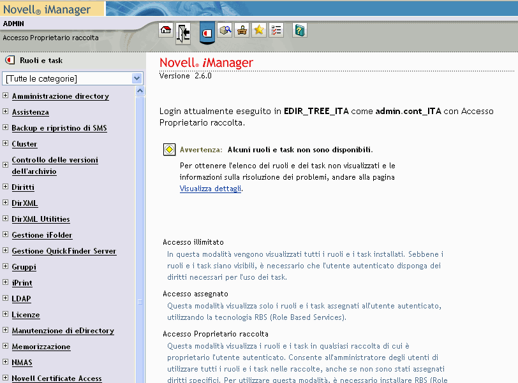The image size is (518, 383).
Task: Open Manutenzione di eDirectory link
Action: (63, 331)
